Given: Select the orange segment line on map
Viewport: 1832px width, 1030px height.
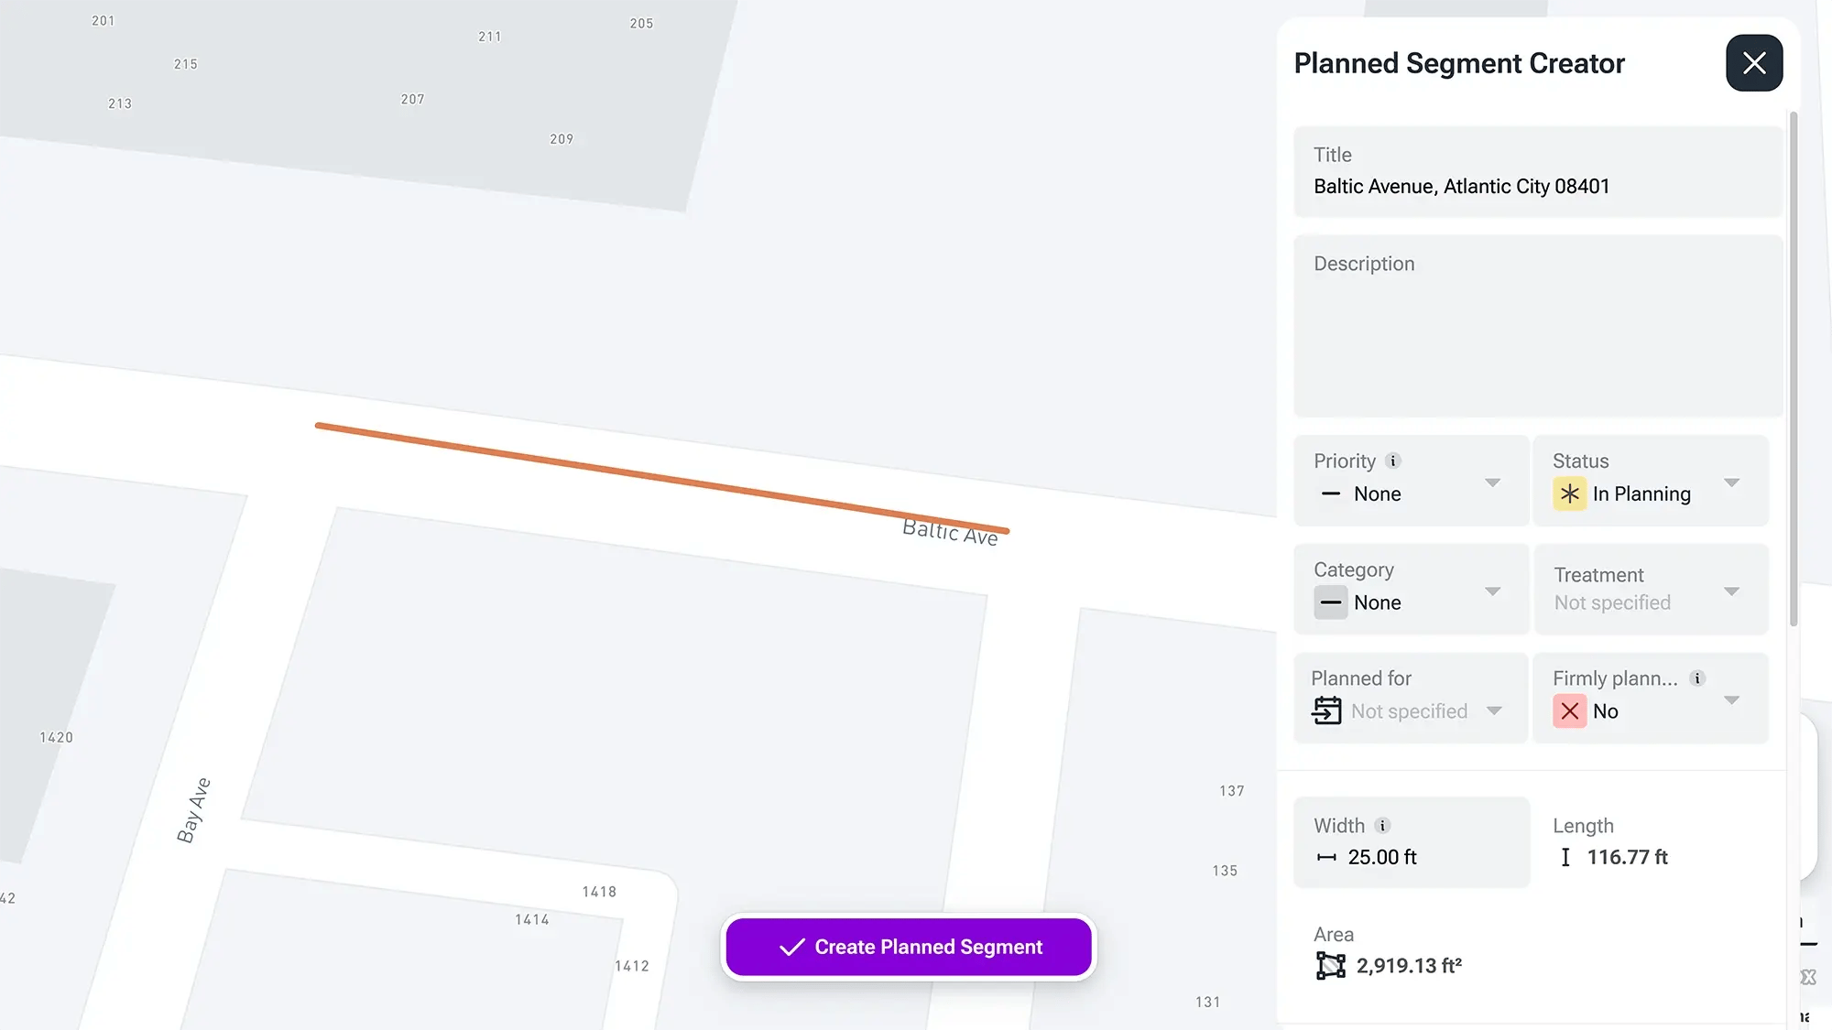Looking at the screenshot, I should click(661, 477).
